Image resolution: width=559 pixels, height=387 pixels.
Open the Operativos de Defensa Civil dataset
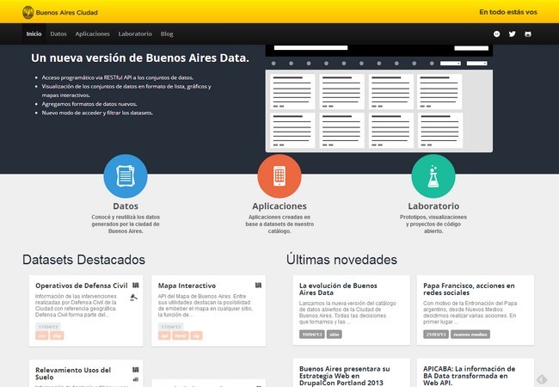(x=82, y=286)
